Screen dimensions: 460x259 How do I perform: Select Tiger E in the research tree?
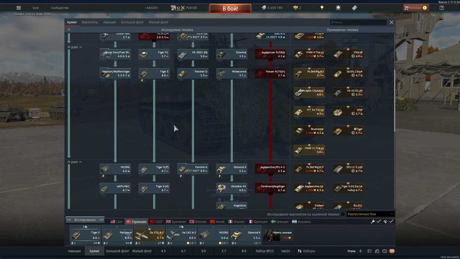[x=154, y=73]
